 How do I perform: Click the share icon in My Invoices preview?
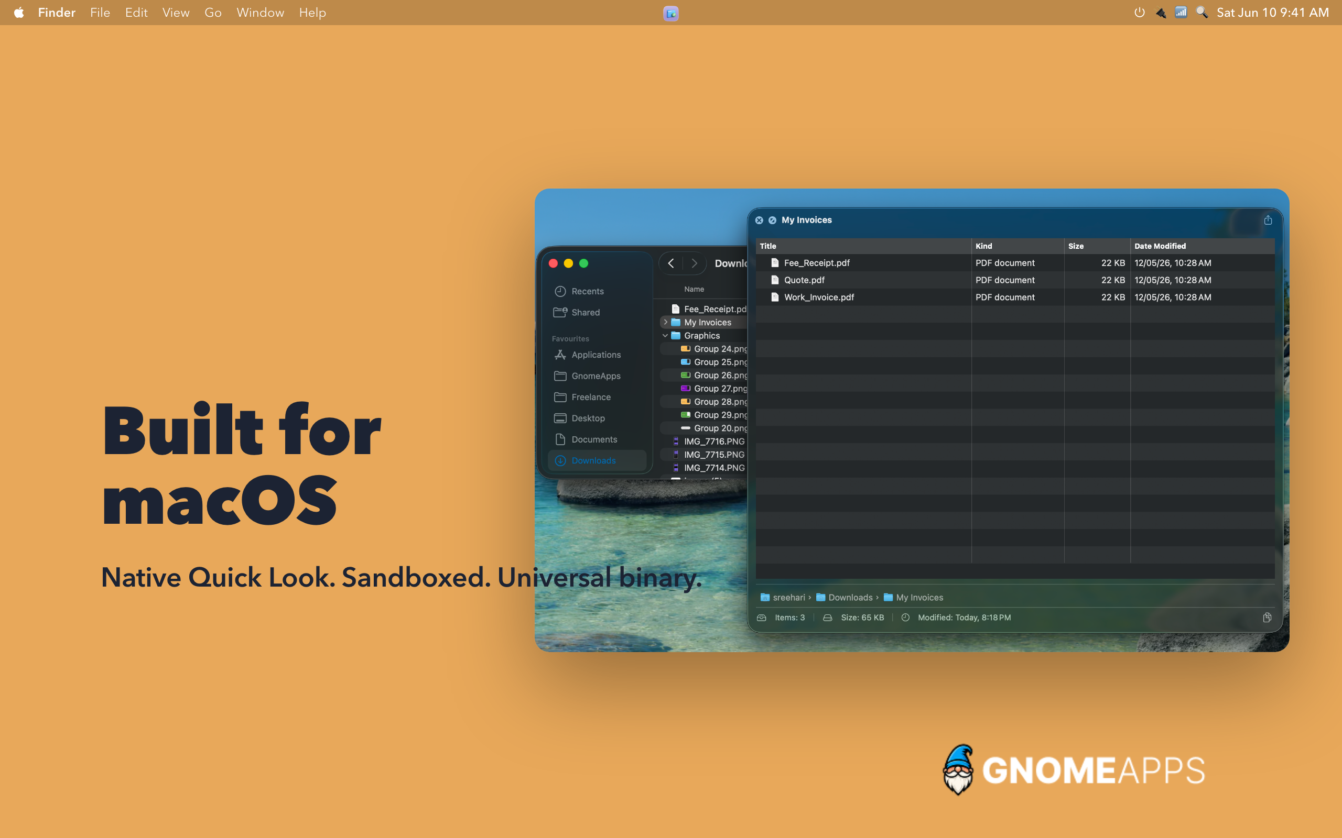[x=1268, y=220]
